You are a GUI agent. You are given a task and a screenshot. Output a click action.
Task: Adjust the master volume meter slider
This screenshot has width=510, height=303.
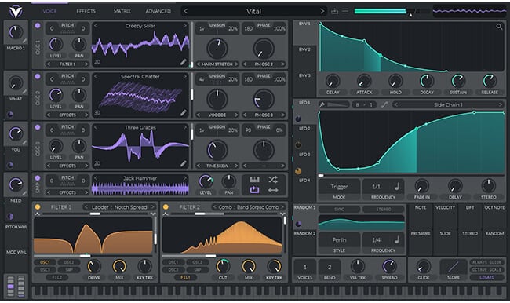(x=392, y=12)
